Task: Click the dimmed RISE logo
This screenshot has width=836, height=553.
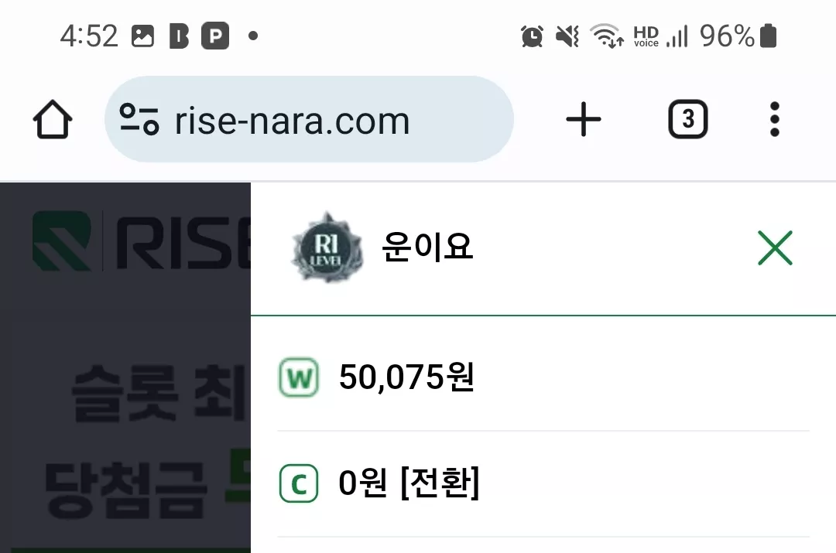Action: [142, 241]
